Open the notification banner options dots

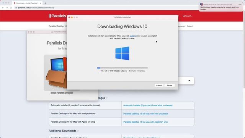pos(240,5)
